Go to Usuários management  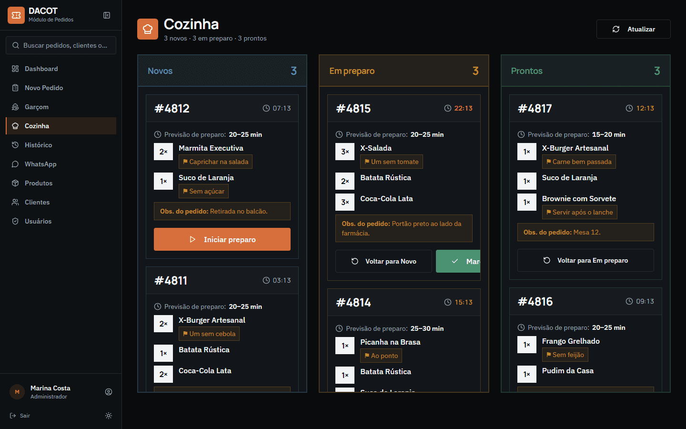[61, 221]
